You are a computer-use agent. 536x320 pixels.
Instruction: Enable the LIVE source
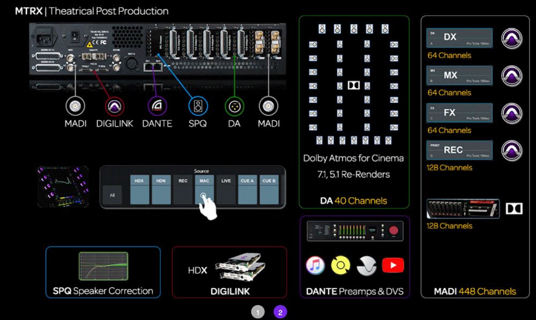[225, 188]
